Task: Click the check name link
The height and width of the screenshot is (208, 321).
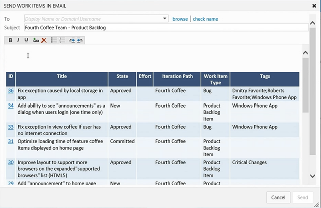Action: coord(205,19)
